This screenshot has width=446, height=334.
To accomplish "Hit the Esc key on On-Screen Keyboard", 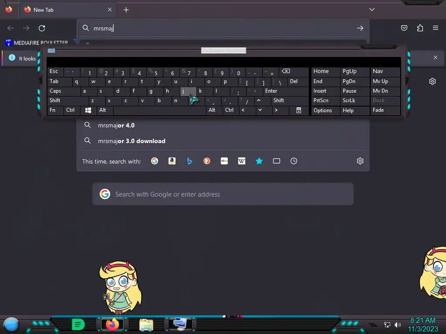I will coord(55,71).
